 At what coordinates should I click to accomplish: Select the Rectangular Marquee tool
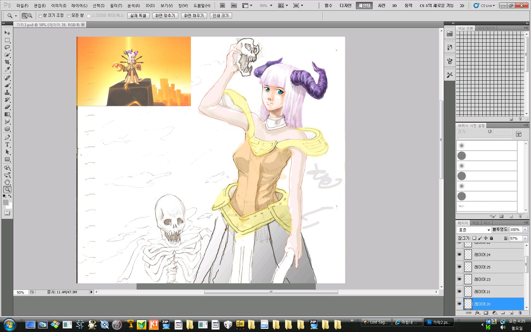(x=7, y=40)
